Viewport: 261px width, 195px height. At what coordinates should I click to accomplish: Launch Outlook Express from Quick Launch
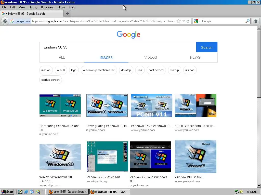point(32,192)
